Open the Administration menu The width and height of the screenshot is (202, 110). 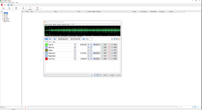click(x=12, y=3)
